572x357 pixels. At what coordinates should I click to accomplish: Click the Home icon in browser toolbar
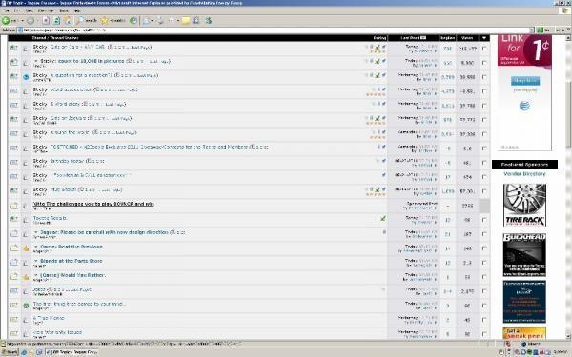click(x=69, y=21)
